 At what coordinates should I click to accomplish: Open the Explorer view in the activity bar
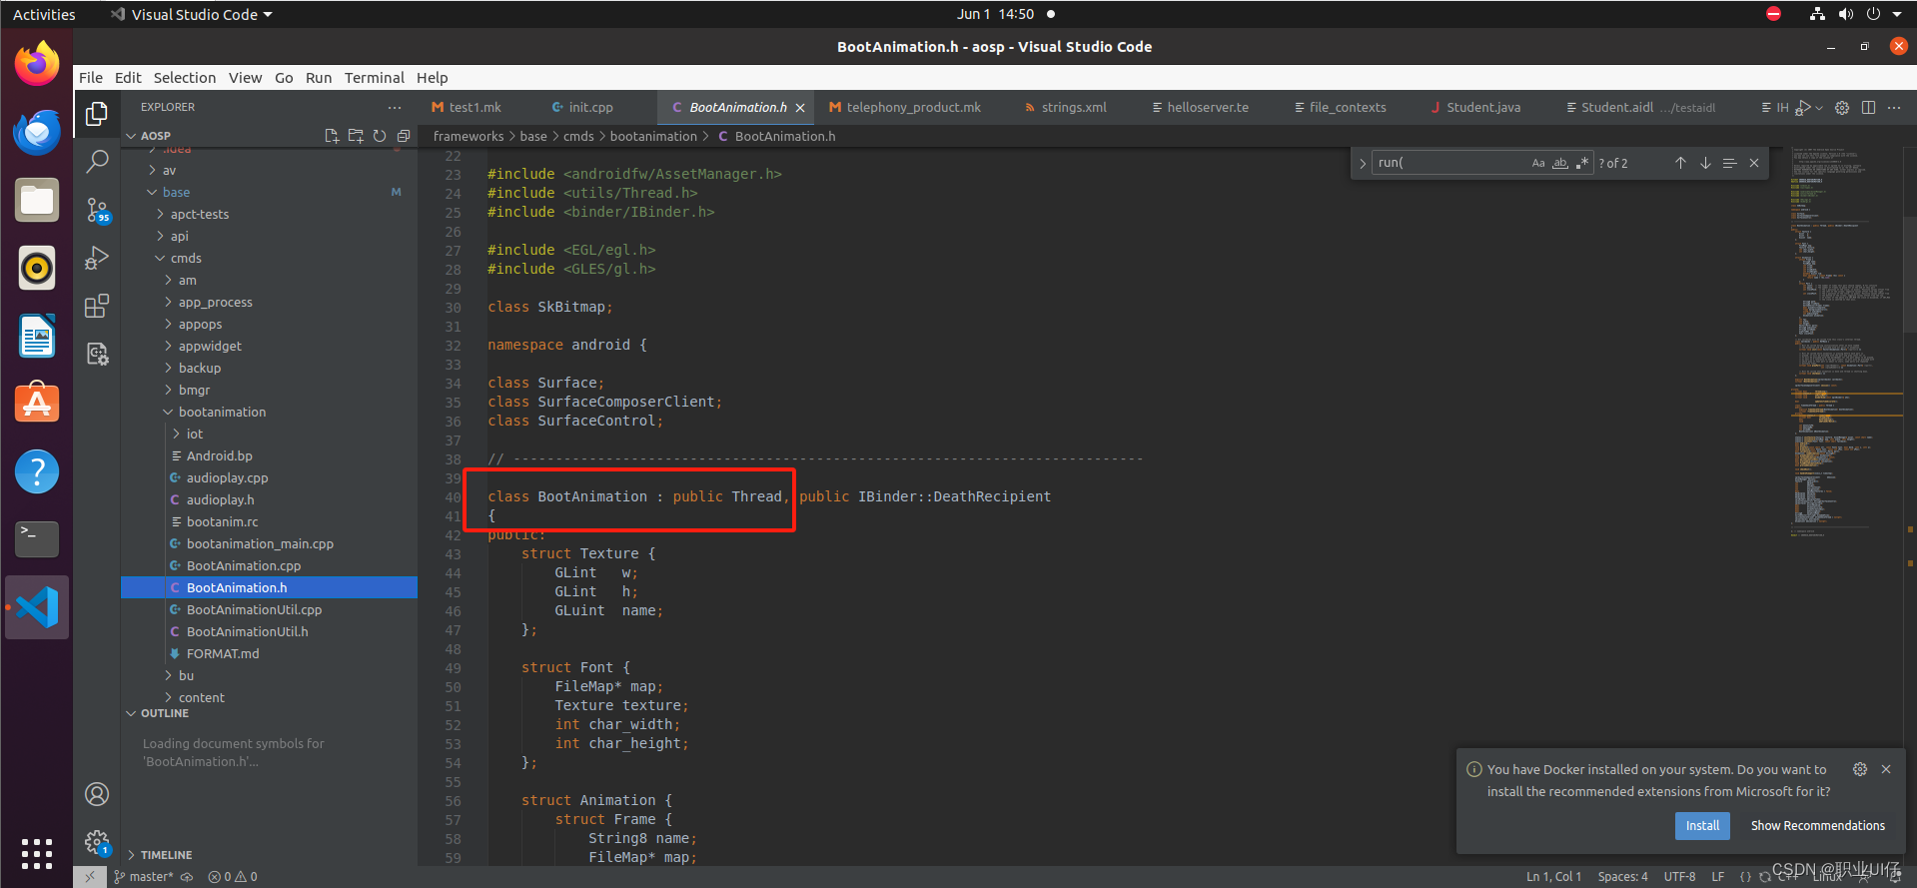[x=97, y=114]
